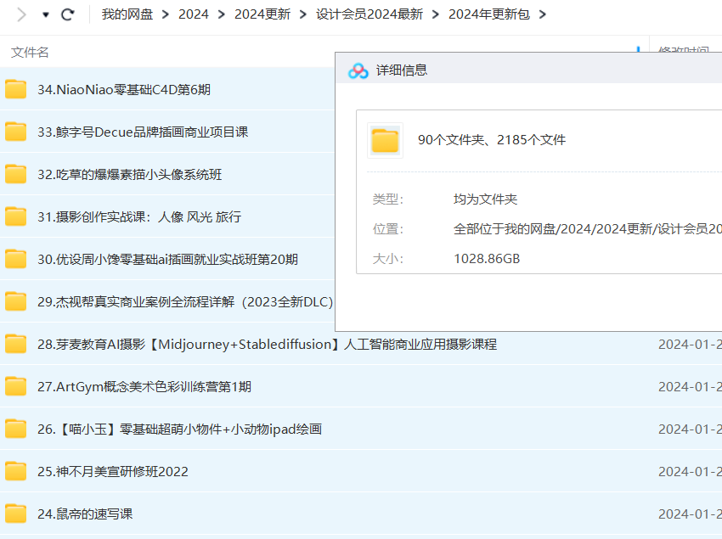The image size is (722, 539).
Task: Open the navigation history dropdown arrow
Action: (x=46, y=14)
